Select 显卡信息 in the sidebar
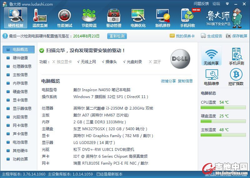 (19, 100)
